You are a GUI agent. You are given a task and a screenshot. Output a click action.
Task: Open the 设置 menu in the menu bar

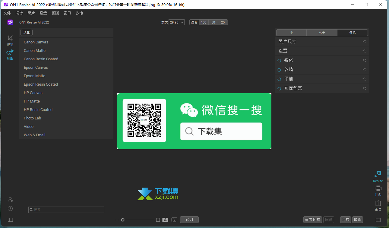(43, 13)
